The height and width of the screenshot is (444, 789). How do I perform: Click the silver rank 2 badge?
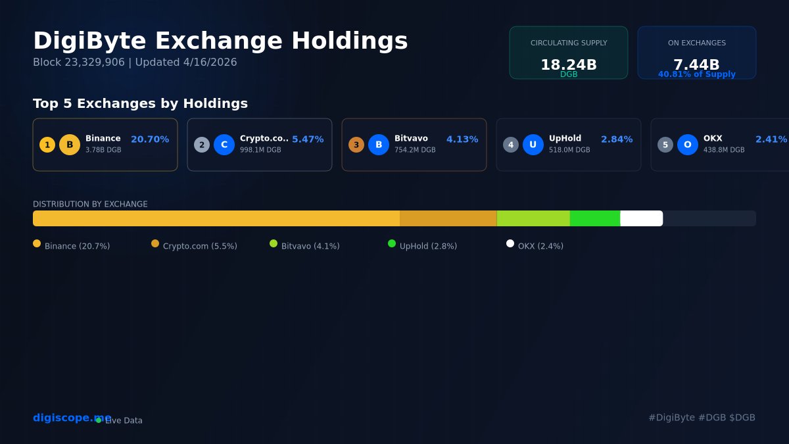pos(202,145)
